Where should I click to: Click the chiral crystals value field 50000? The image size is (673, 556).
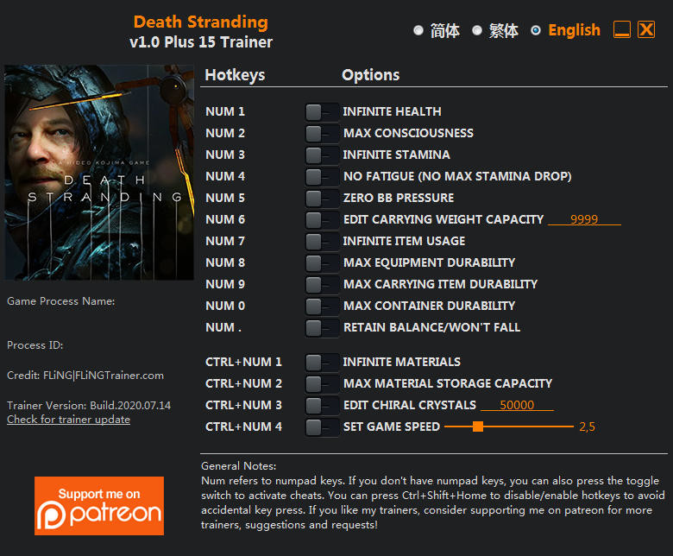click(x=517, y=405)
